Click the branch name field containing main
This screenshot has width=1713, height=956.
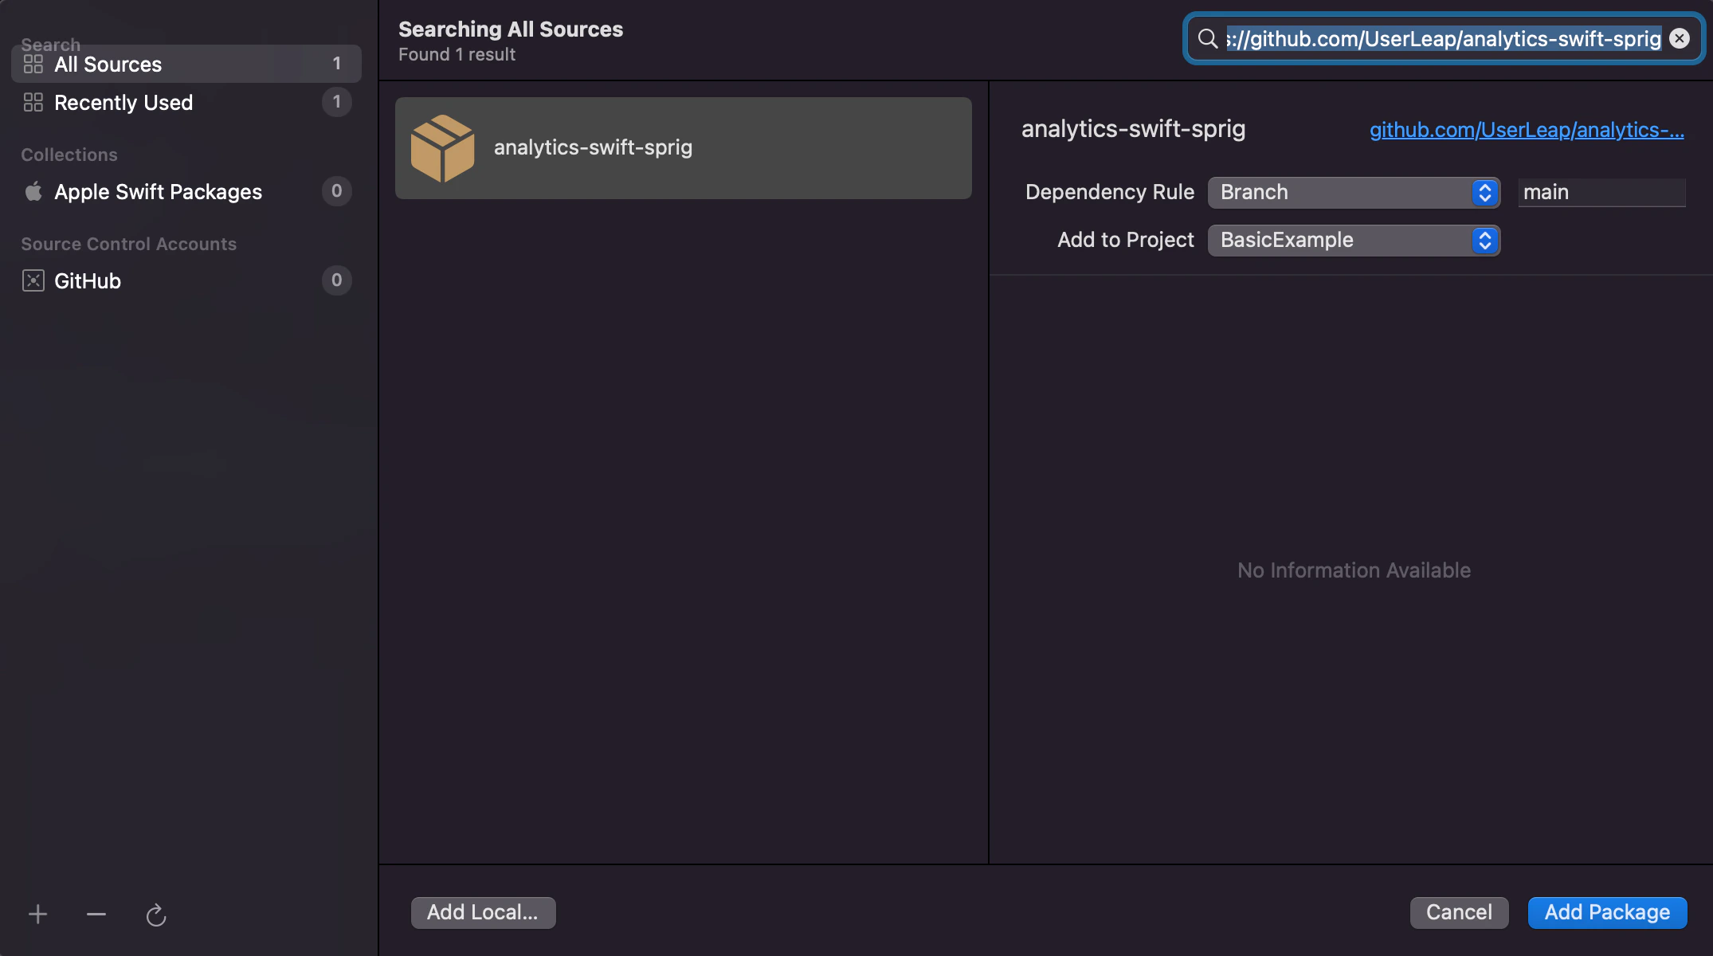click(x=1601, y=193)
